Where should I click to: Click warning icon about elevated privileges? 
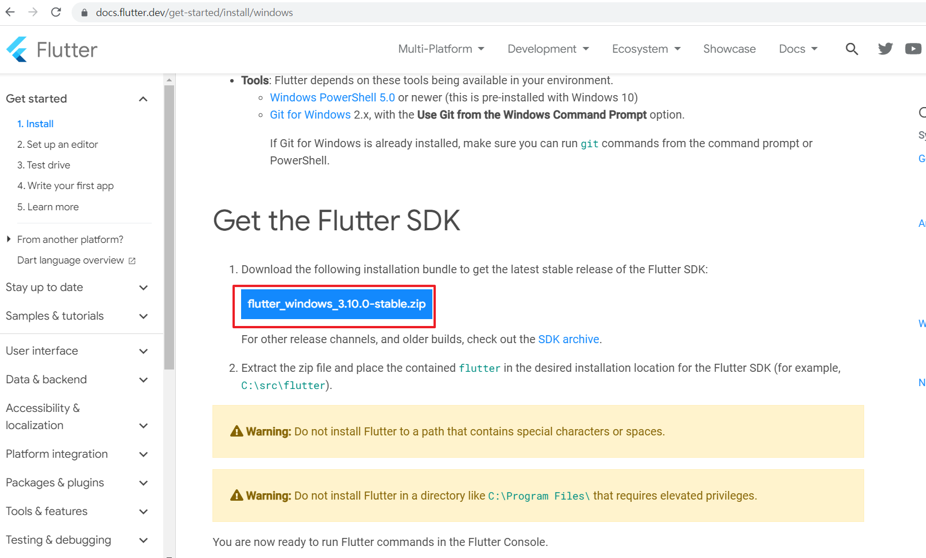coord(237,496)
